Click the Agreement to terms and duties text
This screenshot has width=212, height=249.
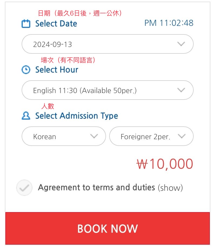point(97,187)
